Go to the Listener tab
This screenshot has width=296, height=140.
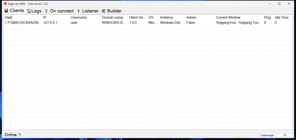(x=87, y=11)
